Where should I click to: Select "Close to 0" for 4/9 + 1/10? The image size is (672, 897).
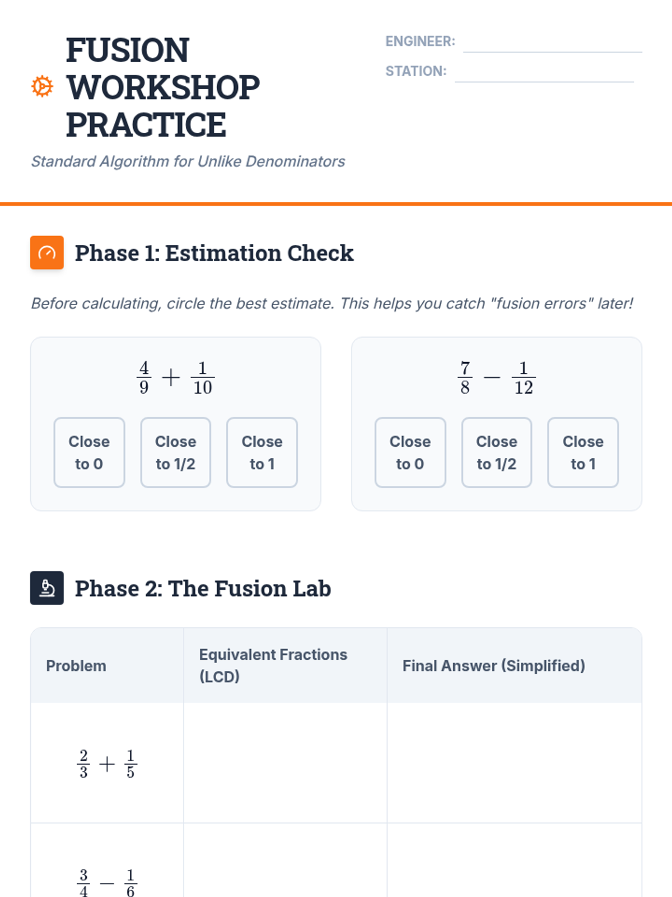pos(89,452)
